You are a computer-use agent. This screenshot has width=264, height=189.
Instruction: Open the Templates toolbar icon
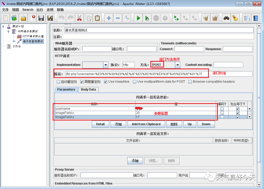click(x=14, y=18)
